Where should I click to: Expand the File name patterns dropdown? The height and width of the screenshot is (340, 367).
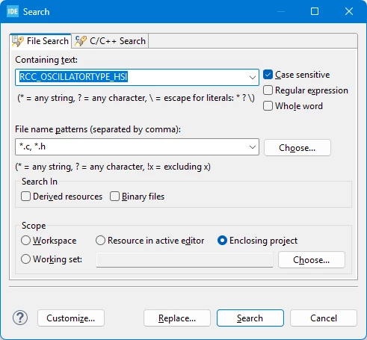(x=253, y=147)
